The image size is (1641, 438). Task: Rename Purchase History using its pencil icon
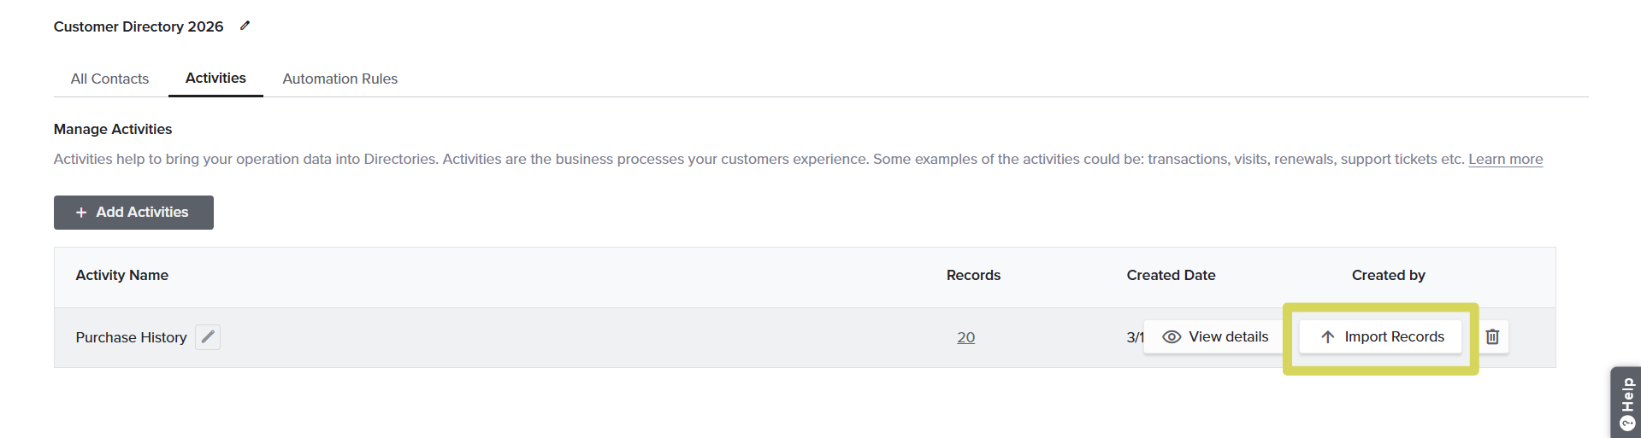coord(208,337)
